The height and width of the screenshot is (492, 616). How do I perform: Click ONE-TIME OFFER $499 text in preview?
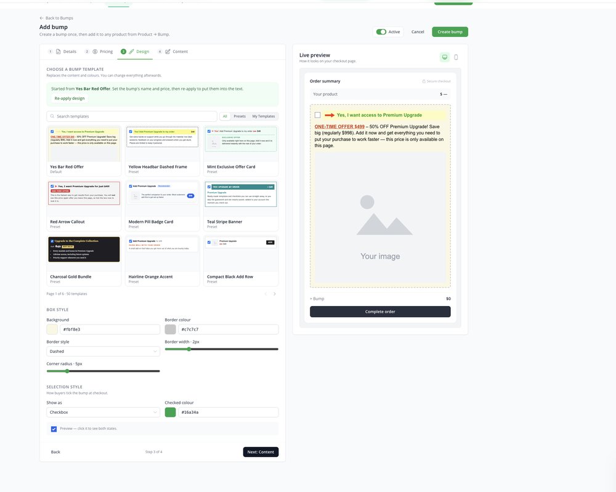[x=339, y=127]
